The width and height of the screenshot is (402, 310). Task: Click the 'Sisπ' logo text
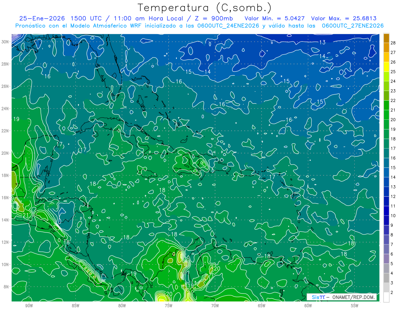318,297
